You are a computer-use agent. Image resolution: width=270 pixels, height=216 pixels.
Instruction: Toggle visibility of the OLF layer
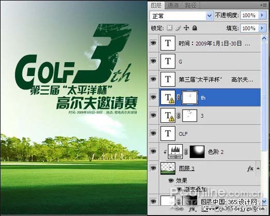pyautogui.click(x=153, y=133)
